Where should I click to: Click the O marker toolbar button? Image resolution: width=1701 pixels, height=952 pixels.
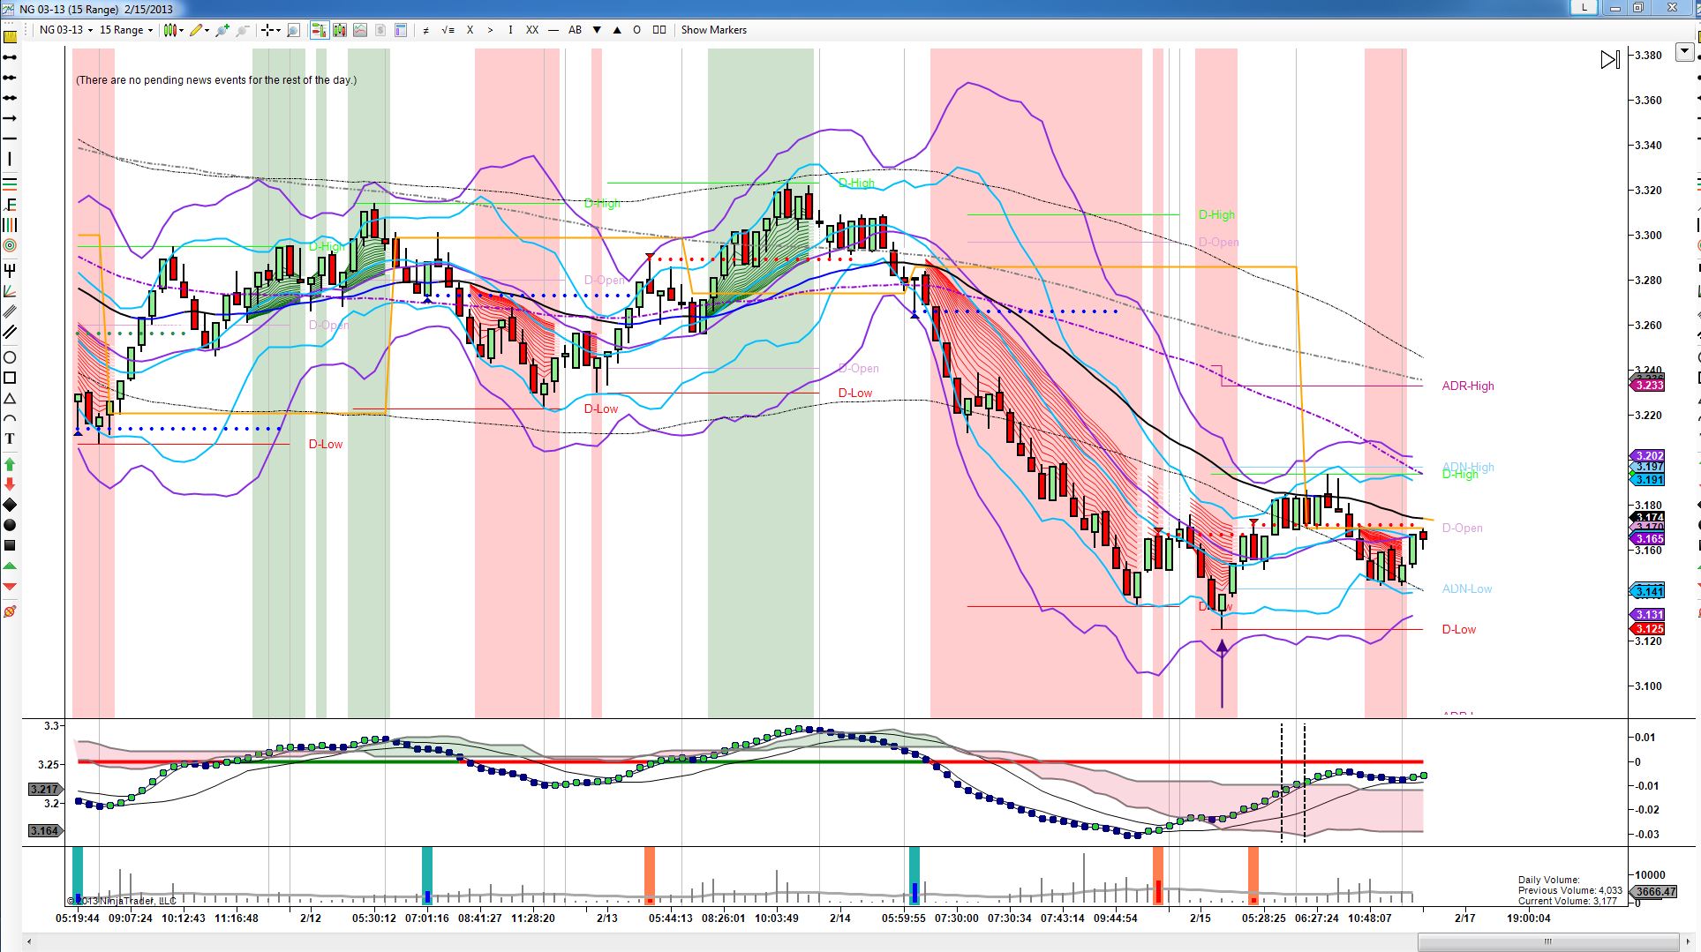[636, 30]
